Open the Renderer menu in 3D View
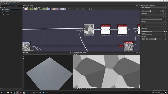Screen dimensions: 168x94 (45, 54)
